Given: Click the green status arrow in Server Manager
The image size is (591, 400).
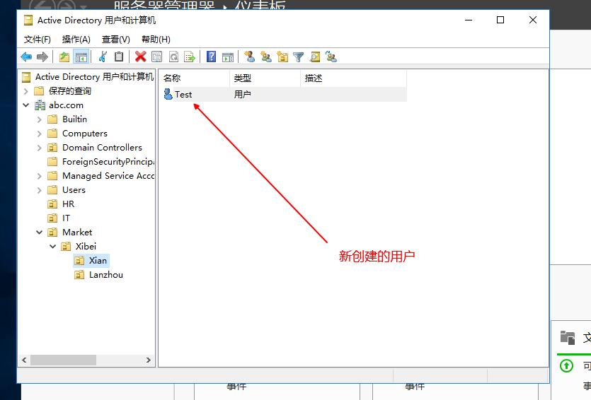Looking at the screenshot, I should 566,365.
